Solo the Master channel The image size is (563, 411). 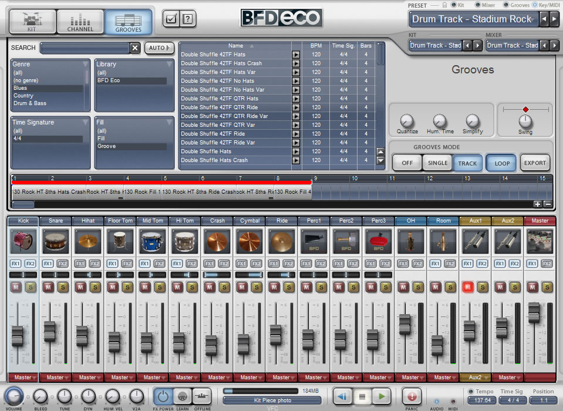coord(547,287)
